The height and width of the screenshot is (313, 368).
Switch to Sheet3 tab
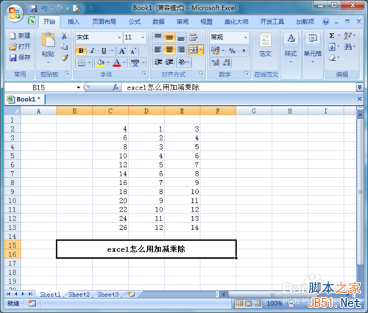(x=108, y=294)
